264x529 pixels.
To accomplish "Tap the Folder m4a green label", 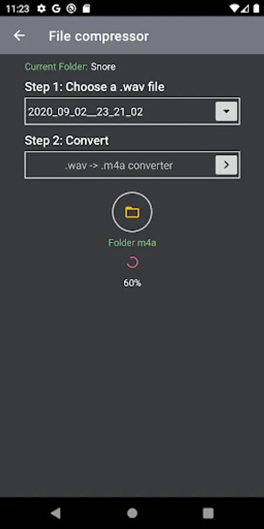I will tap(132, 243).
